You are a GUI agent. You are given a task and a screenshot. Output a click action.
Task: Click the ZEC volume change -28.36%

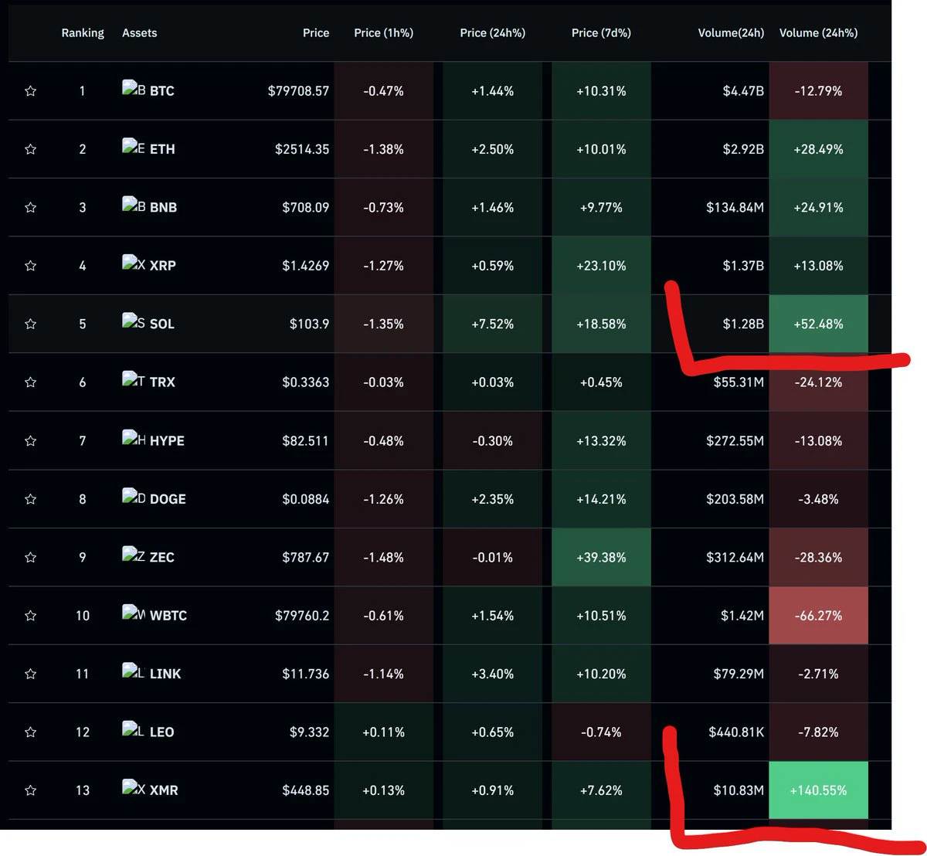[x=818, y=557]
